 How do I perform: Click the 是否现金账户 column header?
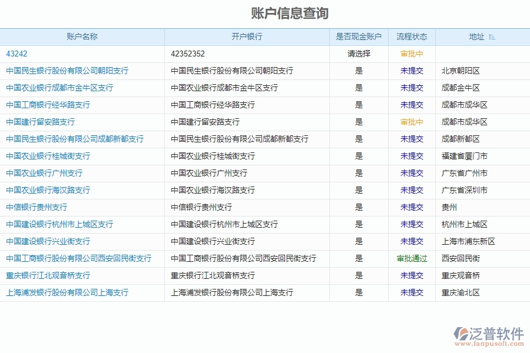pyautogui.click(x=358, y=36)
